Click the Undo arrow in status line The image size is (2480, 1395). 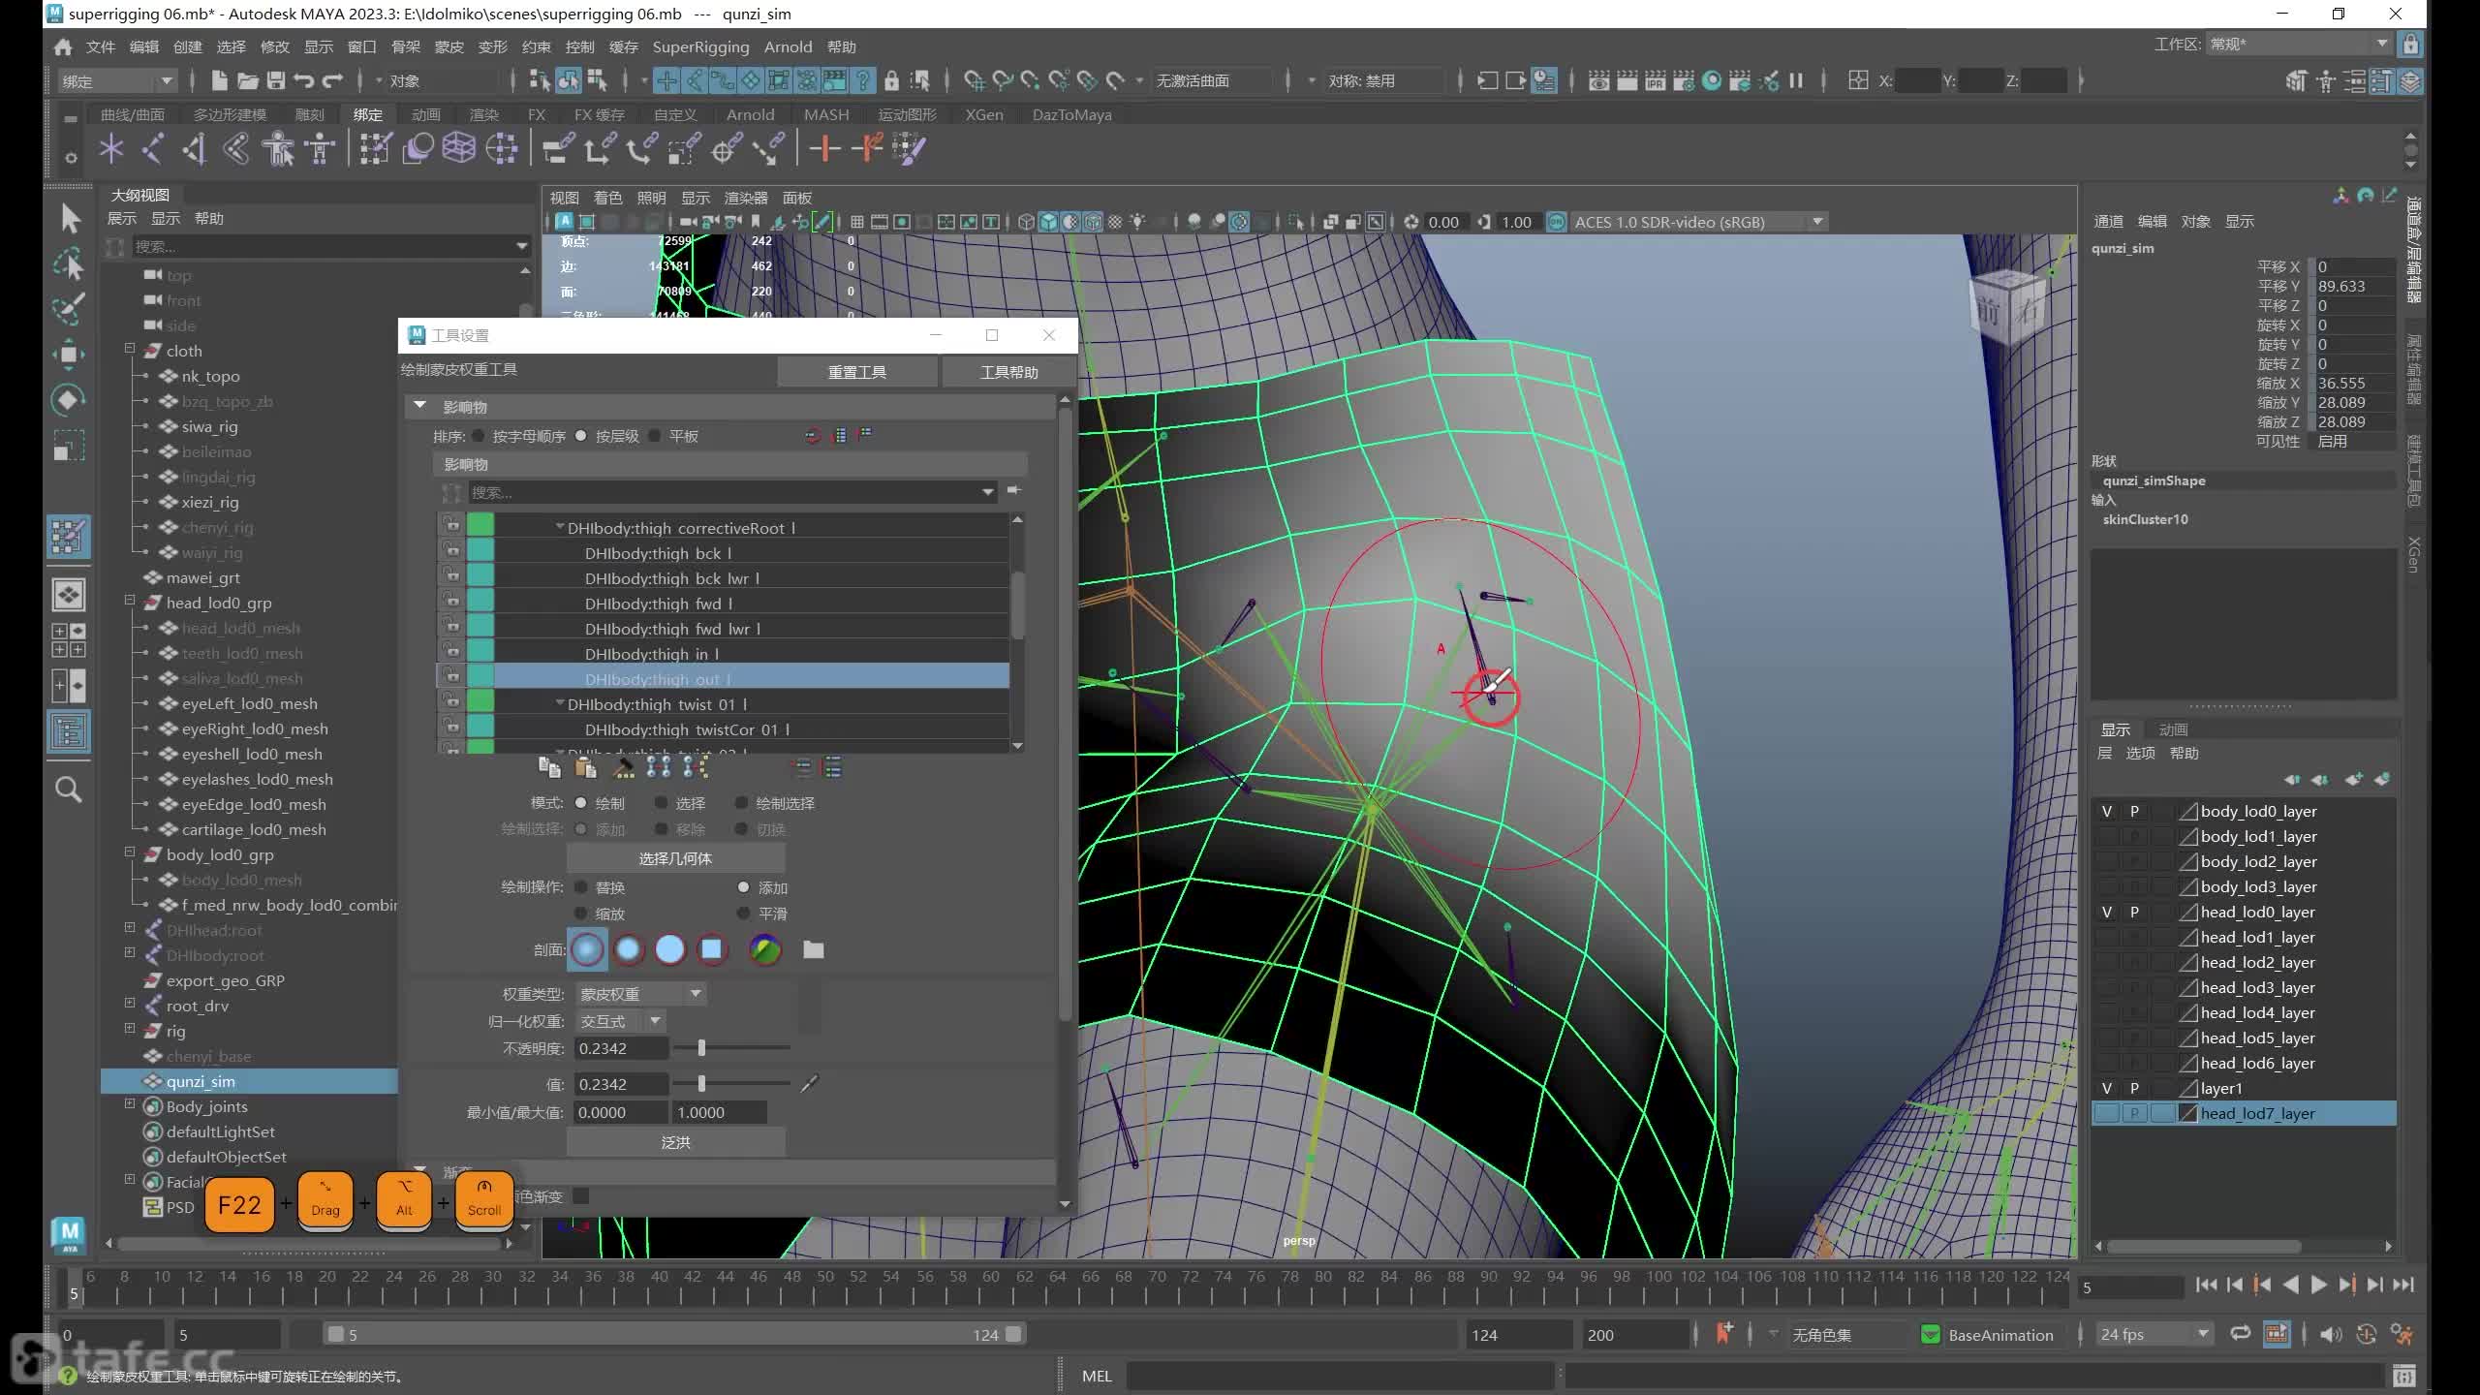coord(304,80)
